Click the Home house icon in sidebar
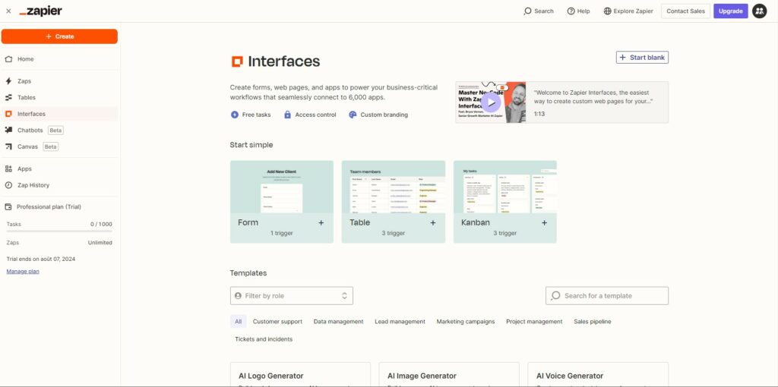The width and height of the screenshot is (778, 387). click(8, 59)
